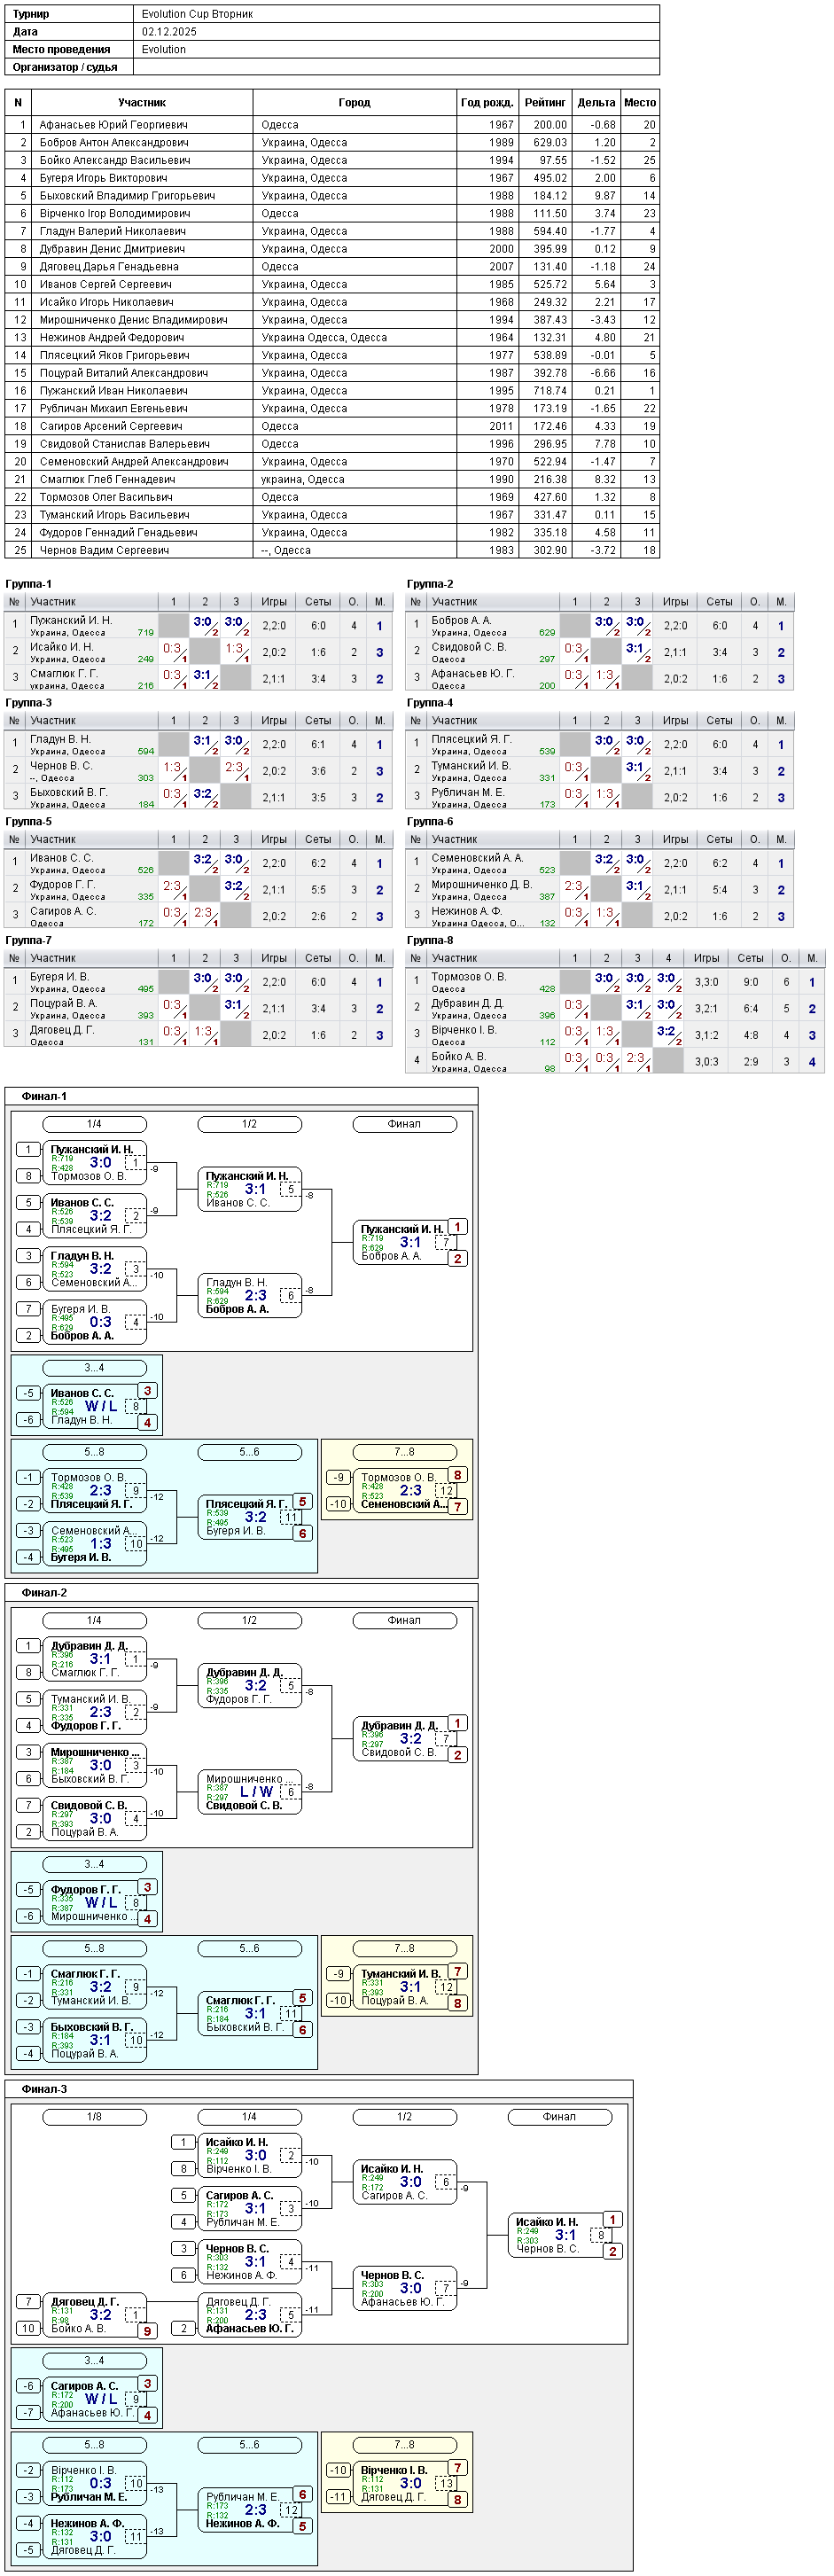Click the Группа-3 heading
Screen dimensions: 834x2576
tap(29, 703)
